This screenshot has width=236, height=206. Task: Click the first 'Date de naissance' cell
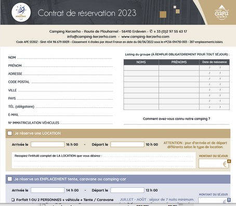pos(215,67)
